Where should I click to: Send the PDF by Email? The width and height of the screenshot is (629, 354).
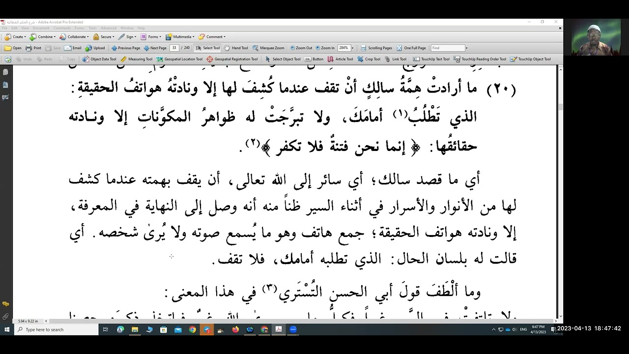point(73,48)
